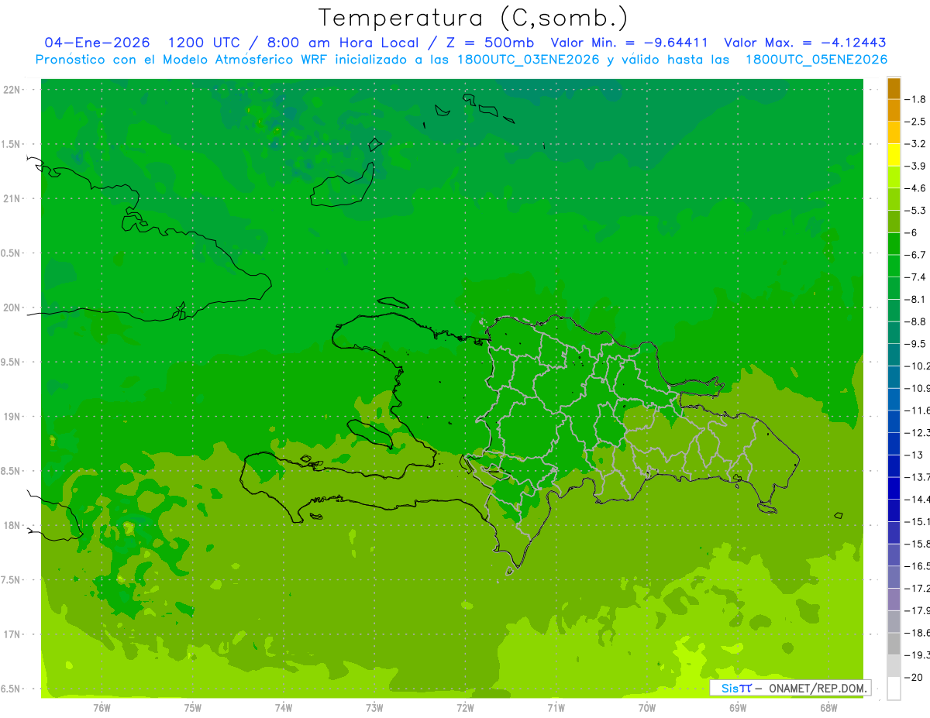Click the 'Temperatura (C,somb.)' chart title

pos(473,18)
